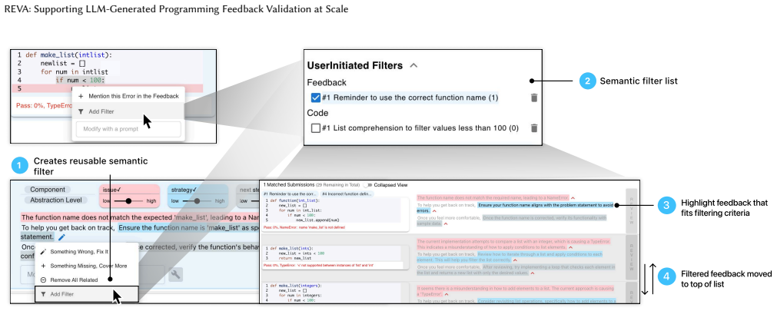Click the 'Modify with a prompt' input field
777x311 pixels.
coord(128,129)
